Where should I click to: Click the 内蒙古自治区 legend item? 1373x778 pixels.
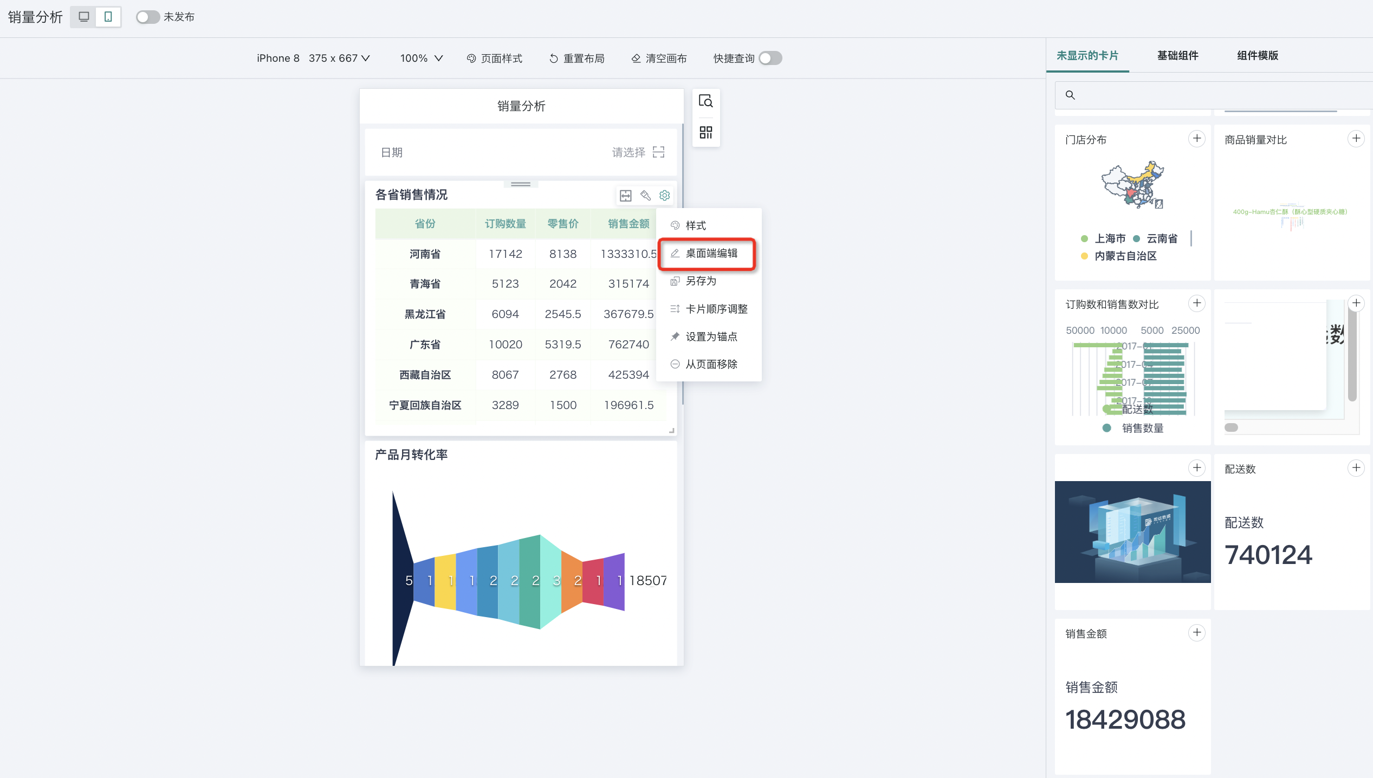click(x=1119, y=256)
